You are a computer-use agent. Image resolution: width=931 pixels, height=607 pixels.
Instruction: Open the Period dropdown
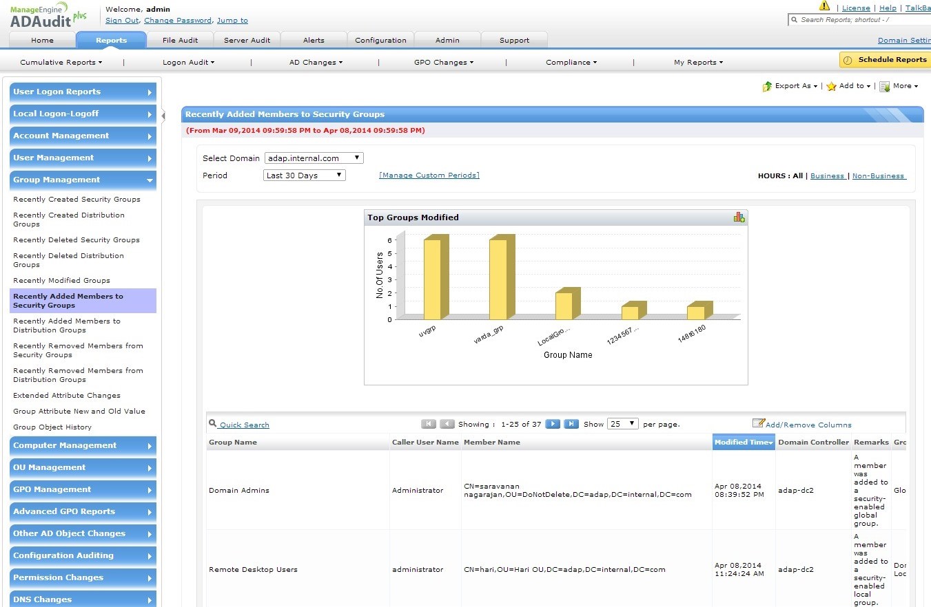pyautogui.click(x=304, y=175)
